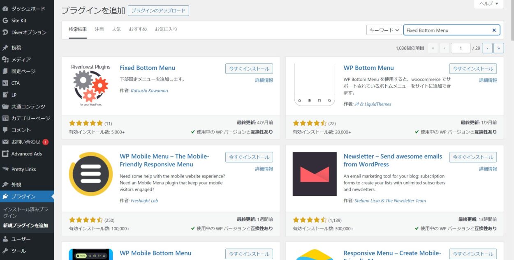Open the 外観 (Appearance) brush icon
This screenshot has width=514, height=260.
6,184
